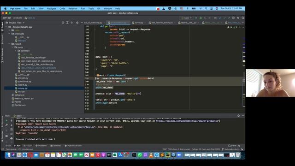Collapse the tests folder
The width and height of the screenshot is (295, 166).
click(x=12, y=47)
